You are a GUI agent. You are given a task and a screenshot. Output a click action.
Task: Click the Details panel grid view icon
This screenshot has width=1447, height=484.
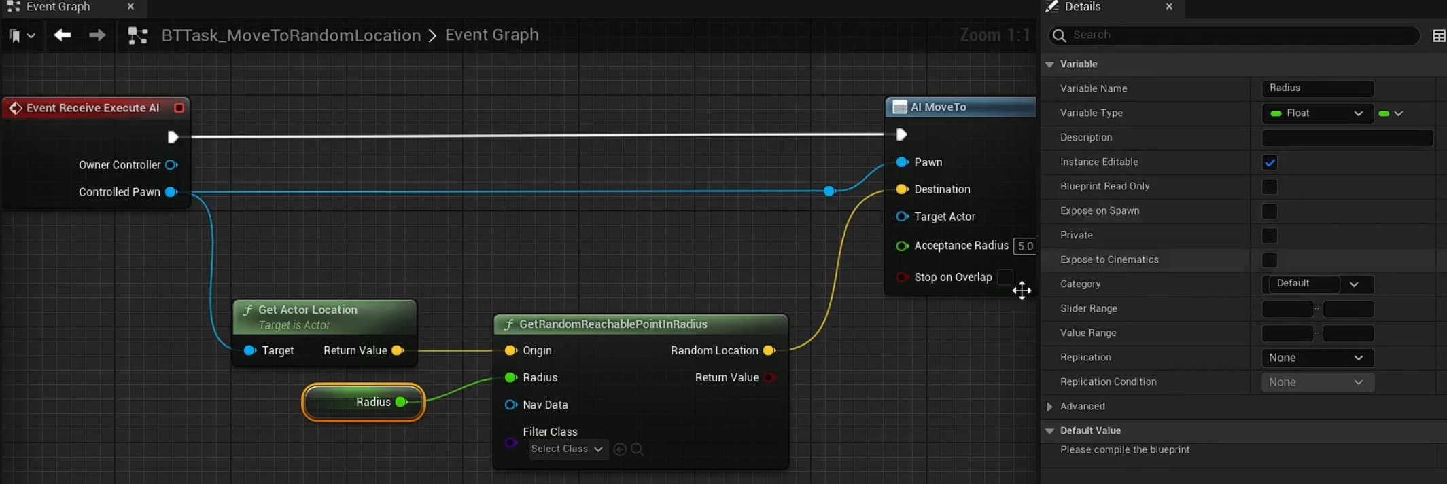1438,36
